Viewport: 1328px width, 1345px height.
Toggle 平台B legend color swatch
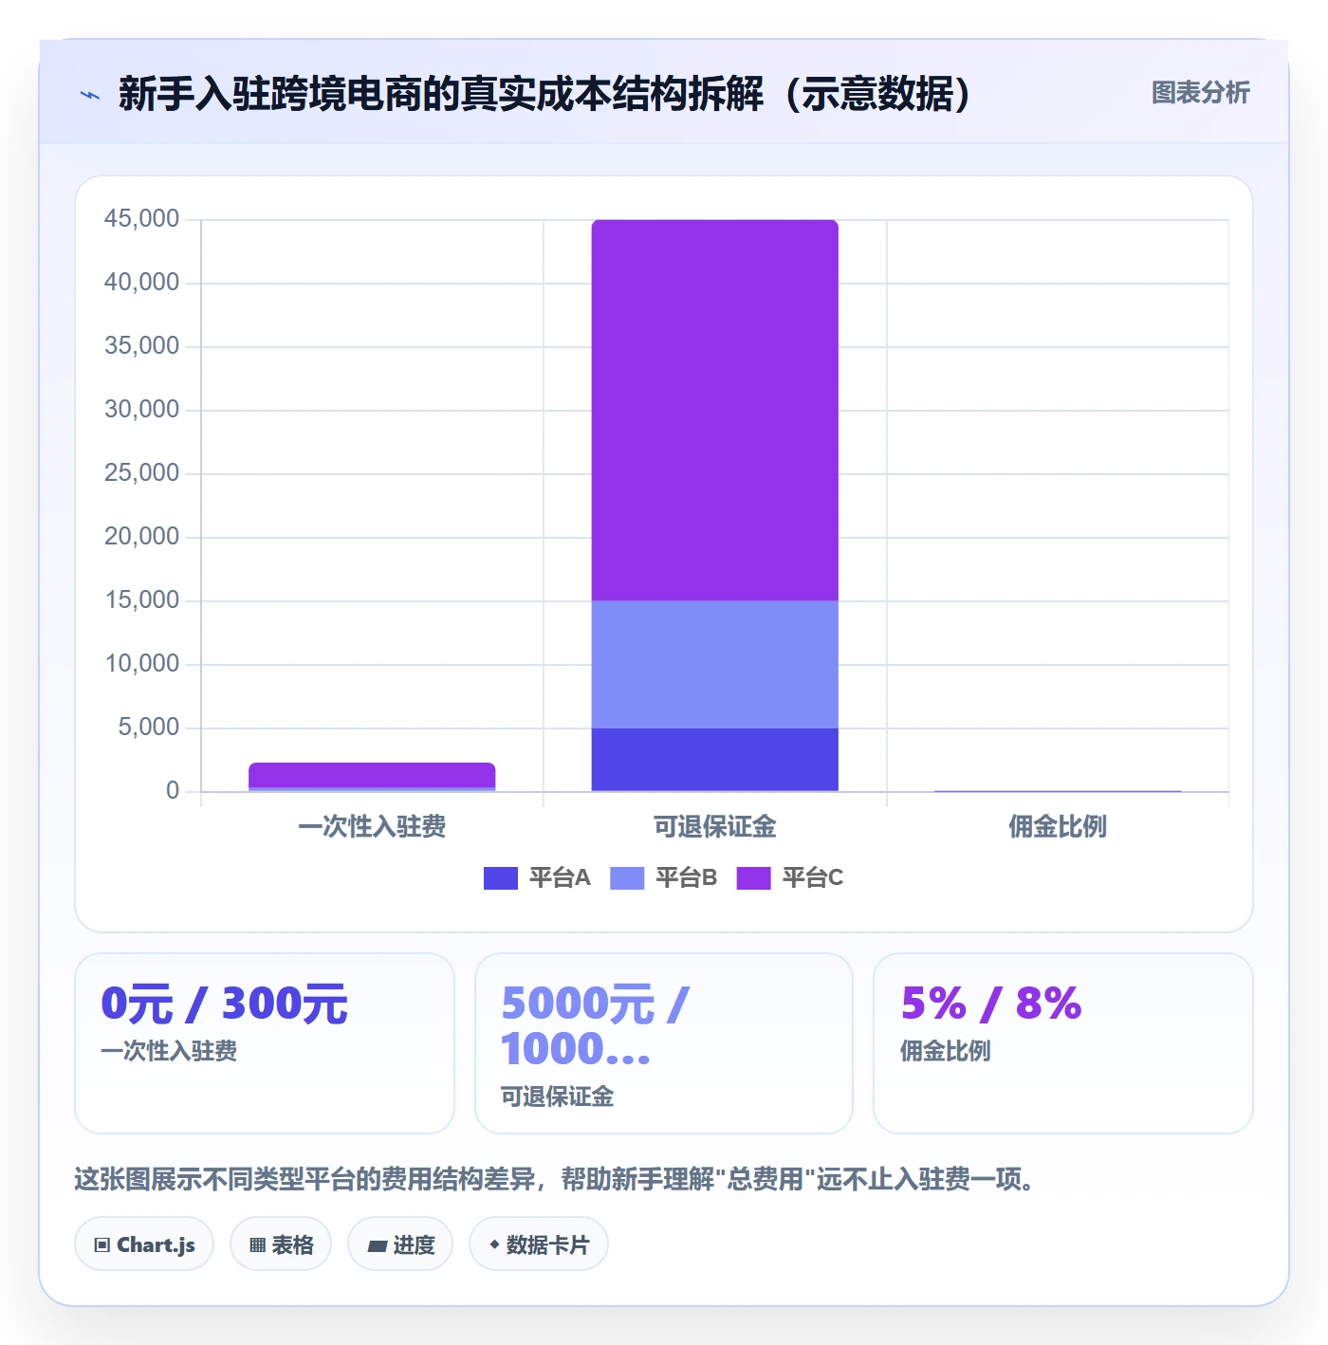tap(627, 878)
